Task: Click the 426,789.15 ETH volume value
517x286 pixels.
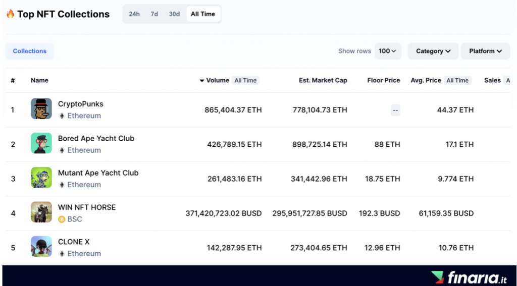Action: tap(234, 145)
